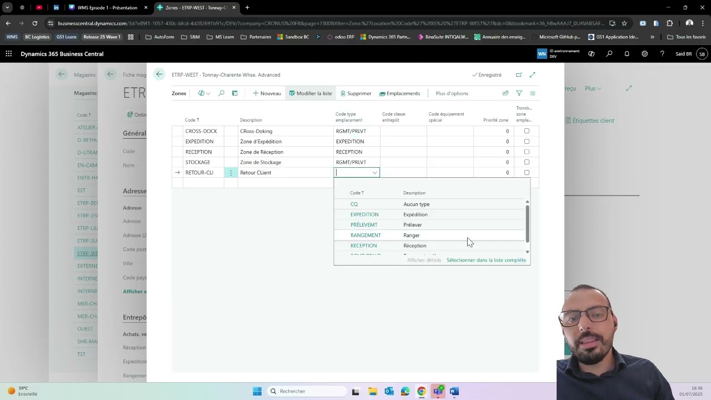Open Plus d'options menu
The height and width of the screenshot is (400, 711).
click(x=452, y=93)
